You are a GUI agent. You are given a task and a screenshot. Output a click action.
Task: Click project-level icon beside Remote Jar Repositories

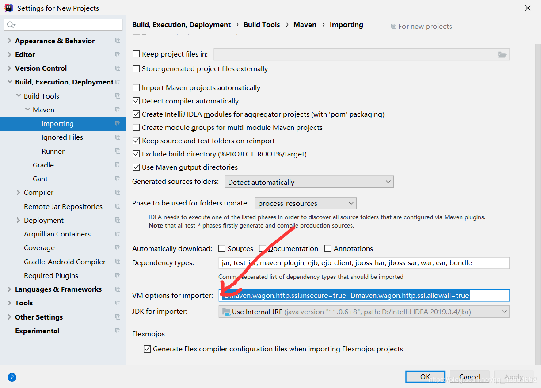[118, 206]
